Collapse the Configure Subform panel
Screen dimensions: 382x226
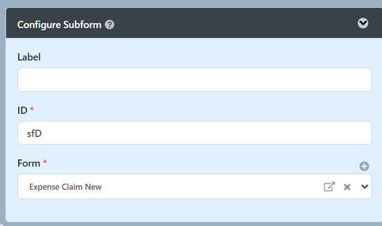pos(363,23)
